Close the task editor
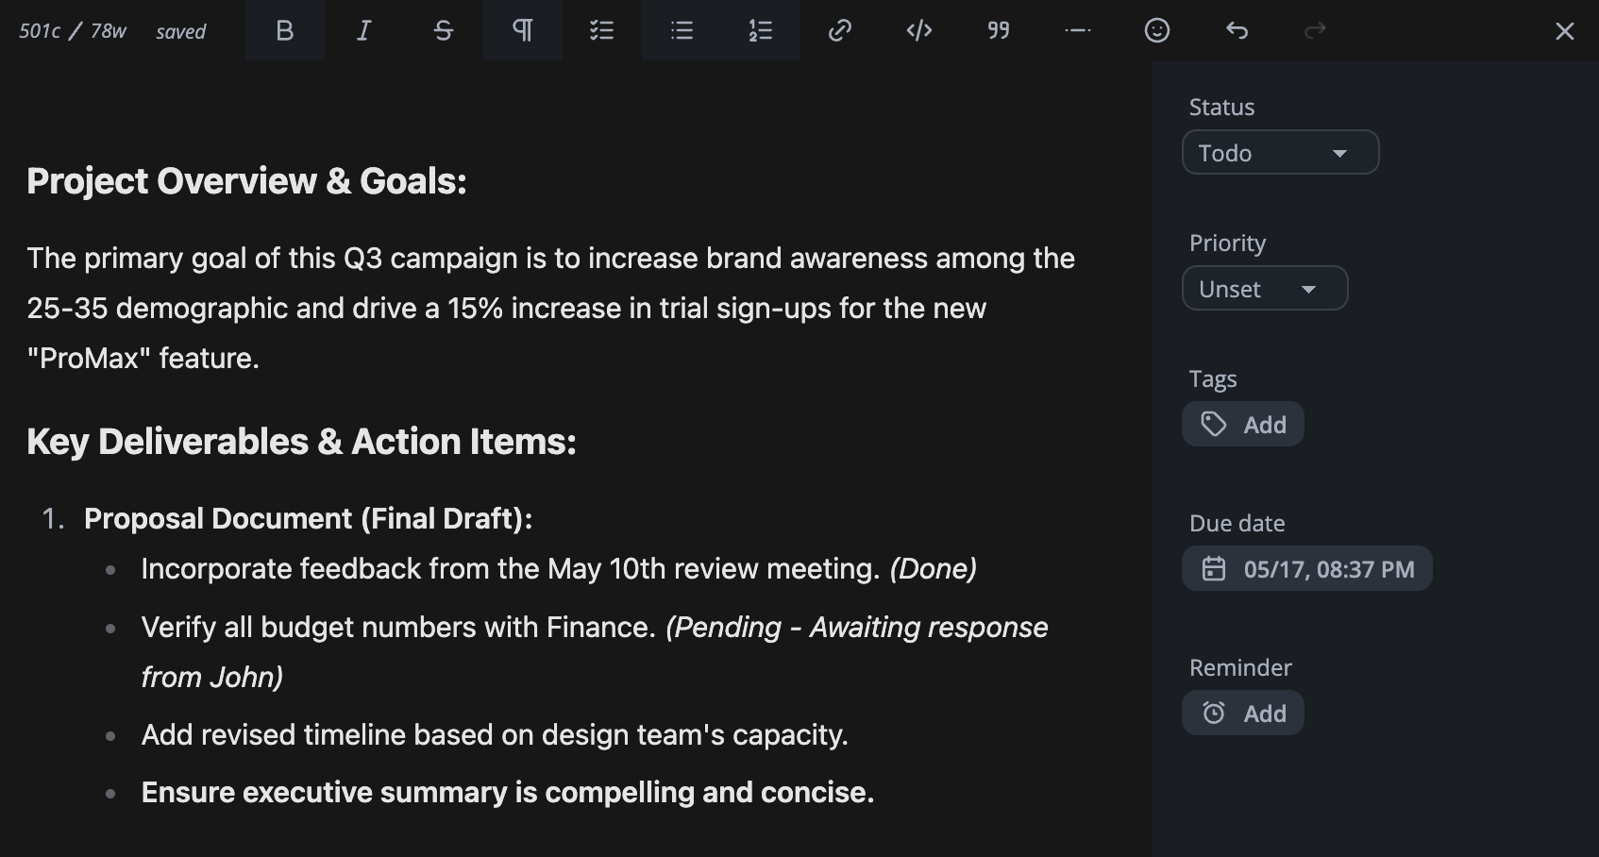Viewport: 1599px width, 857px height. tap(1564, 31)
